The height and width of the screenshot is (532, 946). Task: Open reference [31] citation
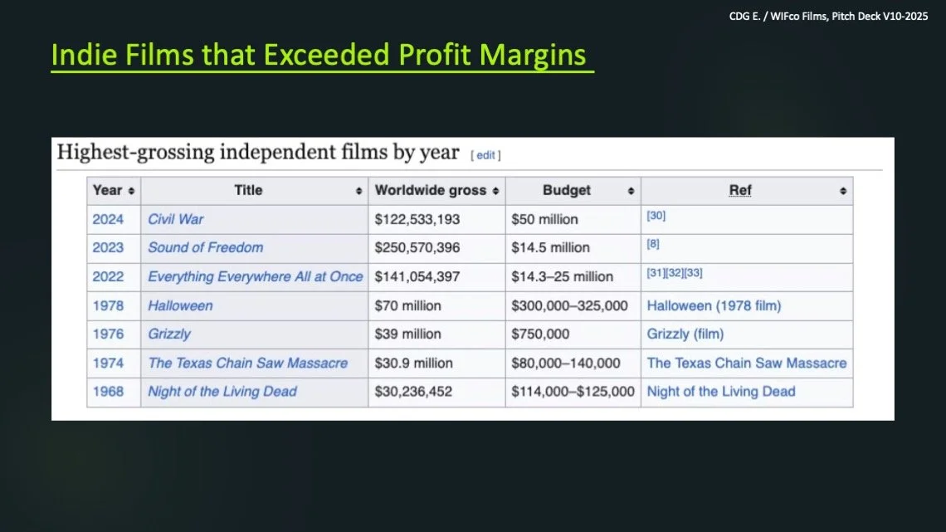[x=656, y=272]
